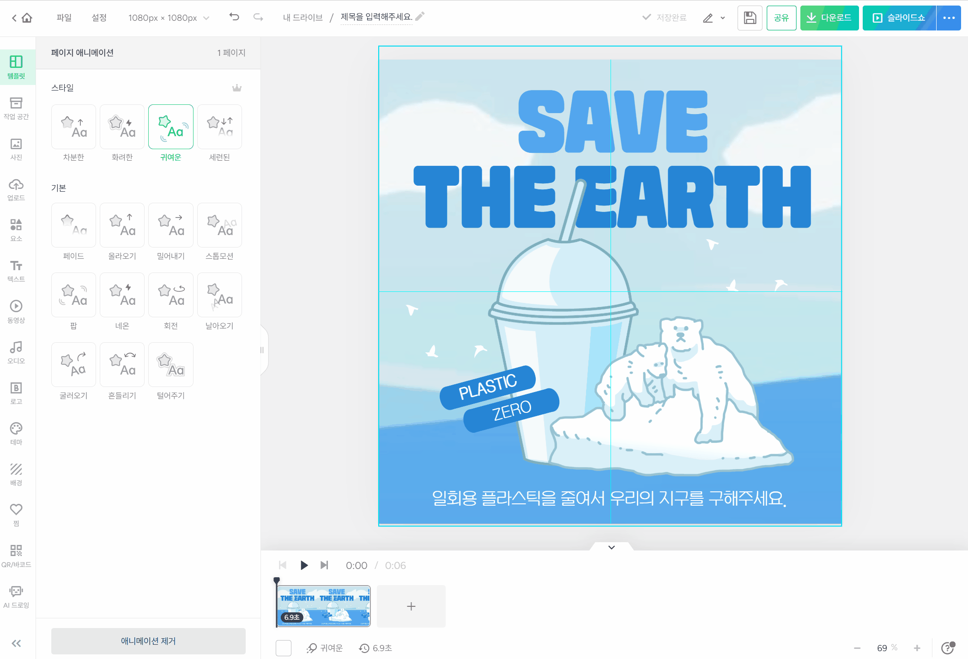
Task: Zoom out with the minus button
Action: tap(857, 648)
